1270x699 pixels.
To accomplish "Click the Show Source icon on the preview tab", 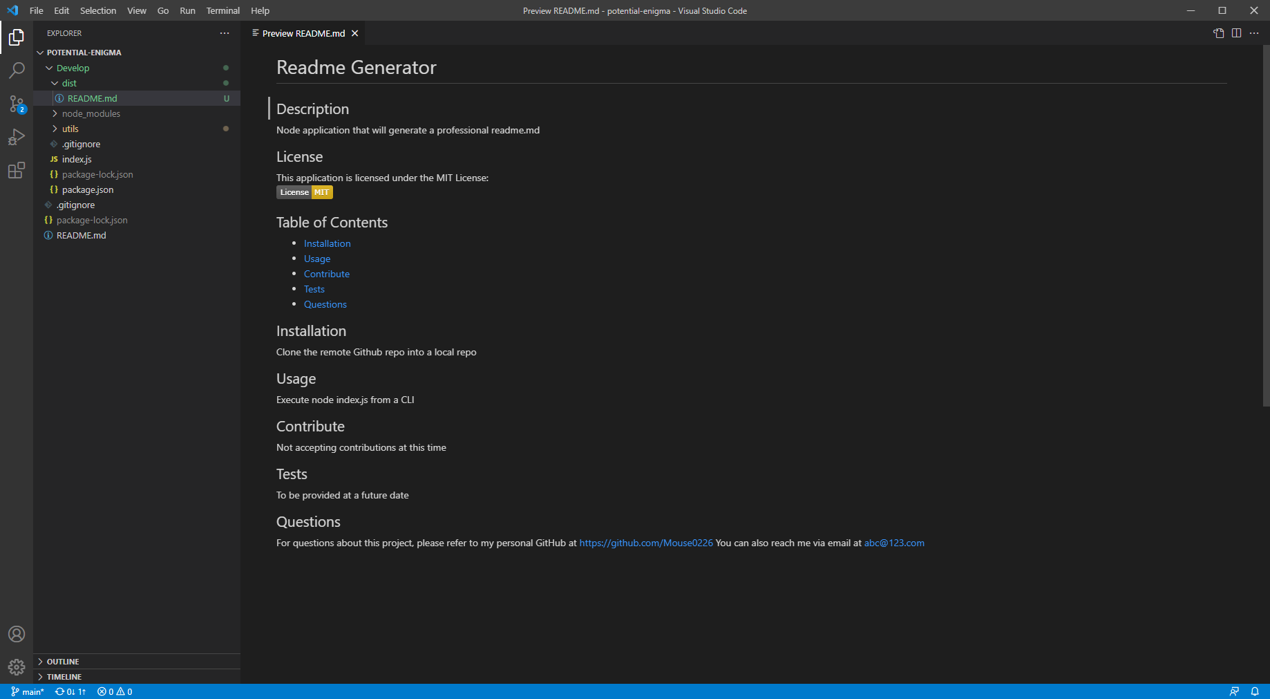I will coord(1218,32).
